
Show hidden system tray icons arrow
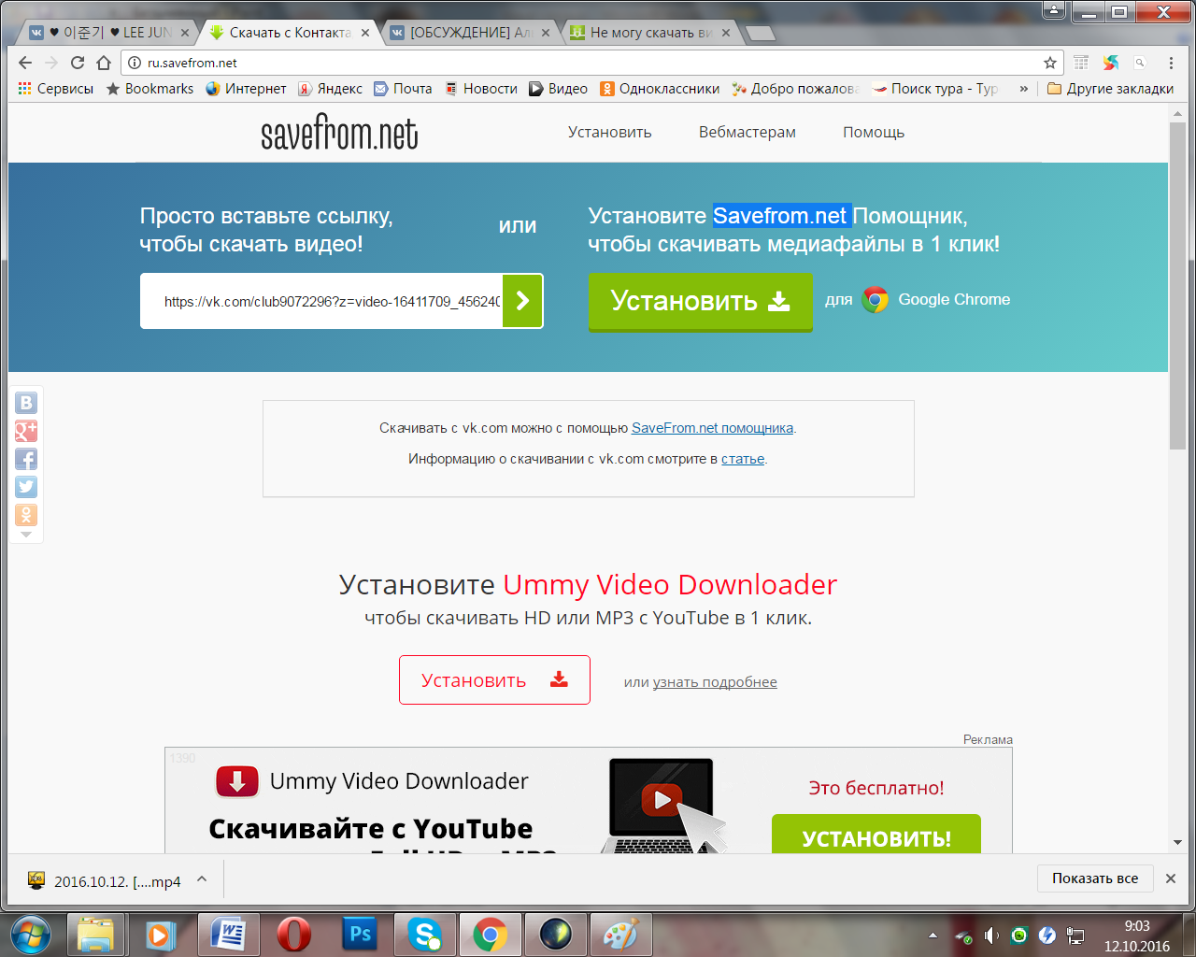pyautogui.click(x=933, y=936)
